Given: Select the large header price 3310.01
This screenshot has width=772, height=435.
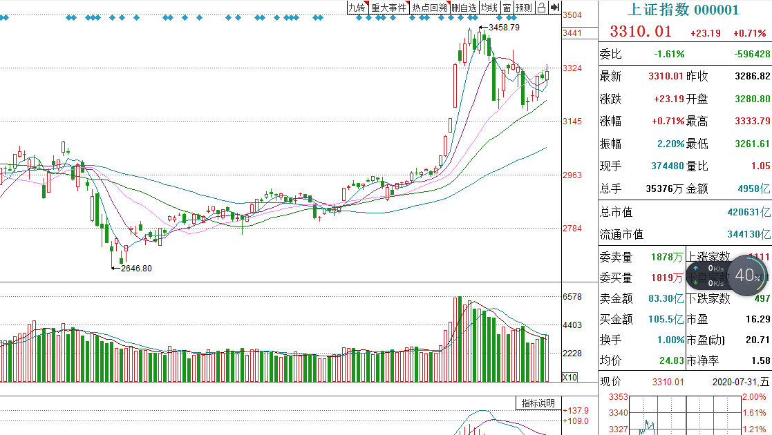Looking at the screenshot, I should click(641, 32).
